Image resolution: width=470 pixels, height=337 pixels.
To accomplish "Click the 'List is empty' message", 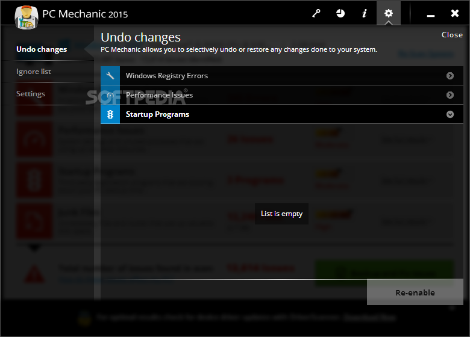I will click(x=281, y=214).
